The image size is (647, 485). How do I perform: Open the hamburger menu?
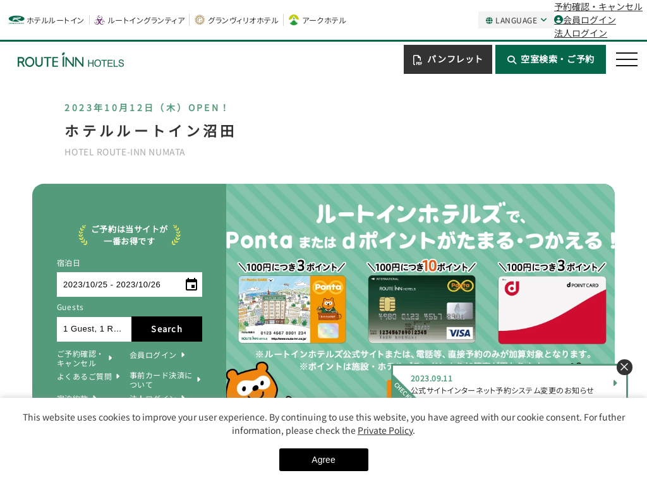click(x=626, y=59)
